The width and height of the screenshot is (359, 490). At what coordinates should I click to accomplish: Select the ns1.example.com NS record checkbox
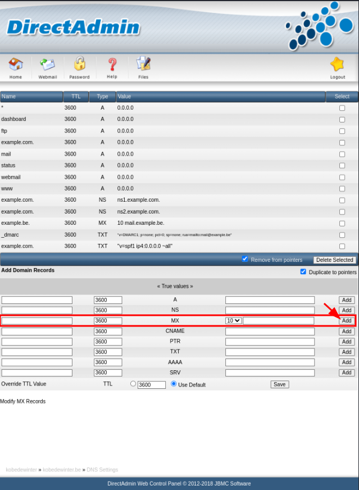(x=342, y=200)
